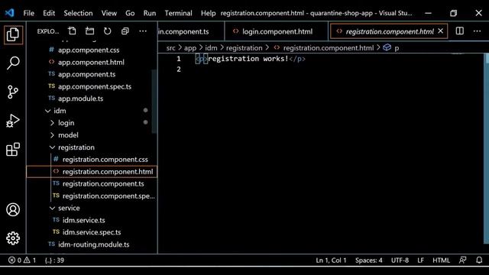Split the editor to the right
Image resolution: width=489 pixels, height=275 pixels.
(x=460, y=31)
